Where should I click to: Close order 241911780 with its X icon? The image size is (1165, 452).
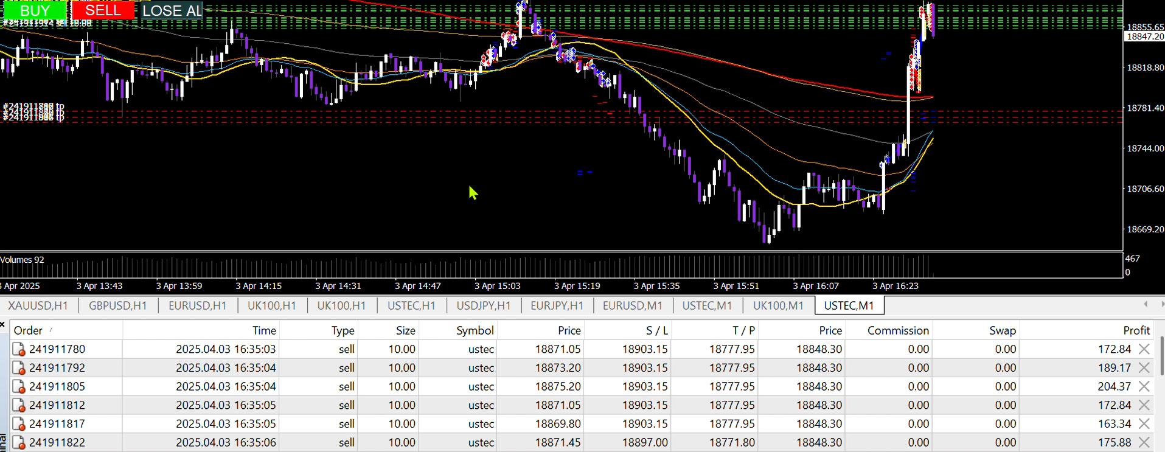1144,349
